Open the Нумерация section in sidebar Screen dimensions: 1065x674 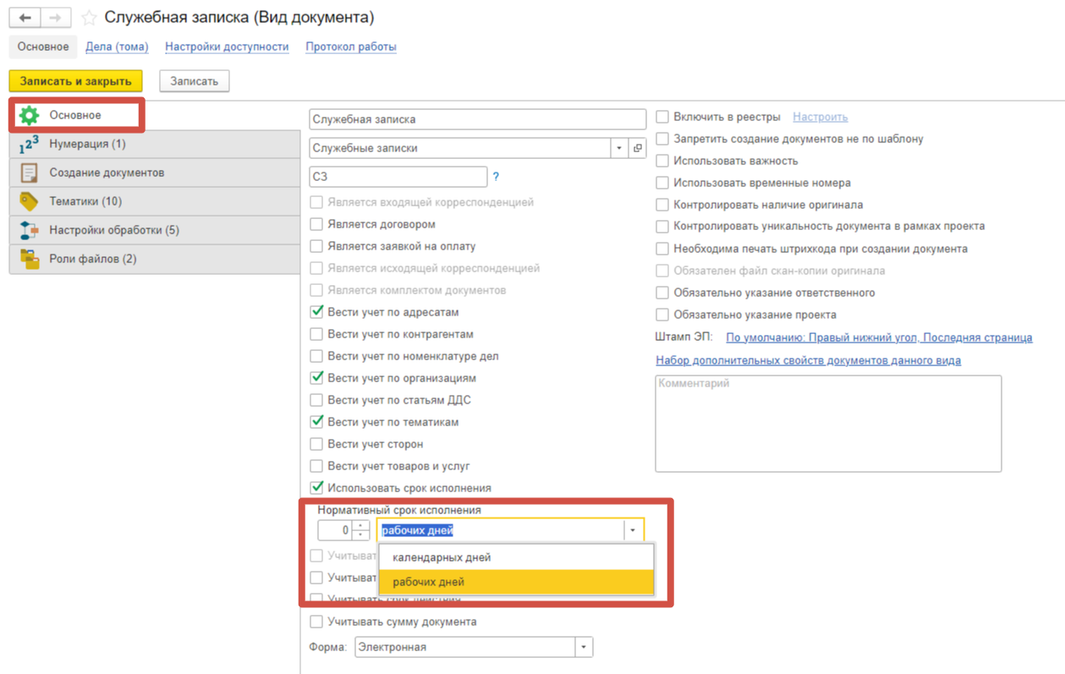pos(86,144)
